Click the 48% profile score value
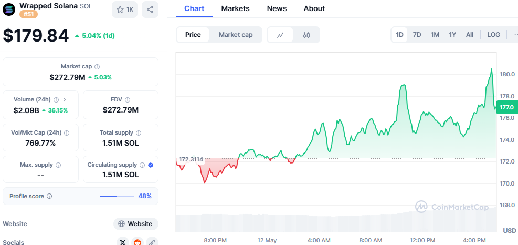 pyautogui.click(x=145, y=196)
